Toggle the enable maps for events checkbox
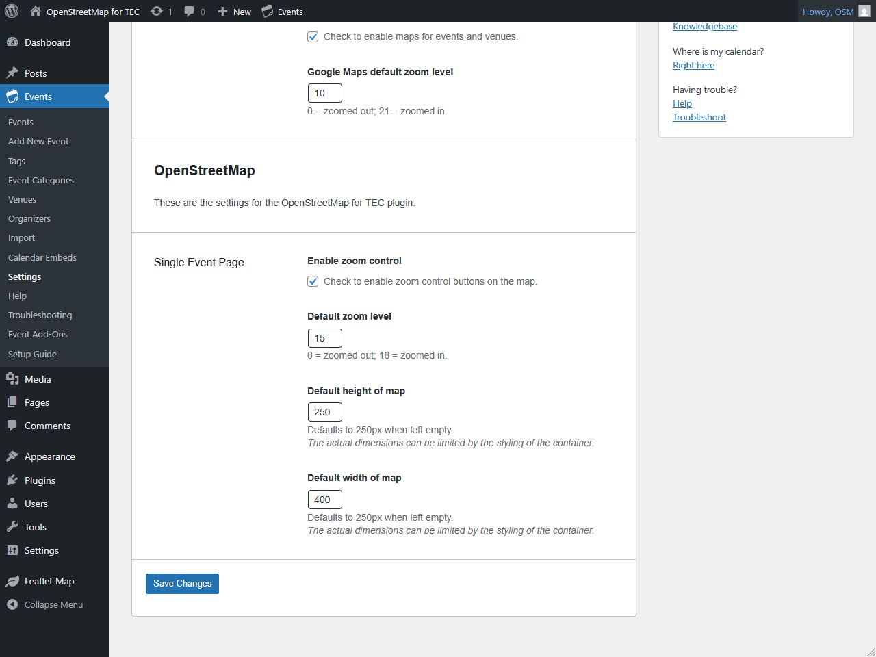Screen dimensions: 876x657 tap(313, 37)
